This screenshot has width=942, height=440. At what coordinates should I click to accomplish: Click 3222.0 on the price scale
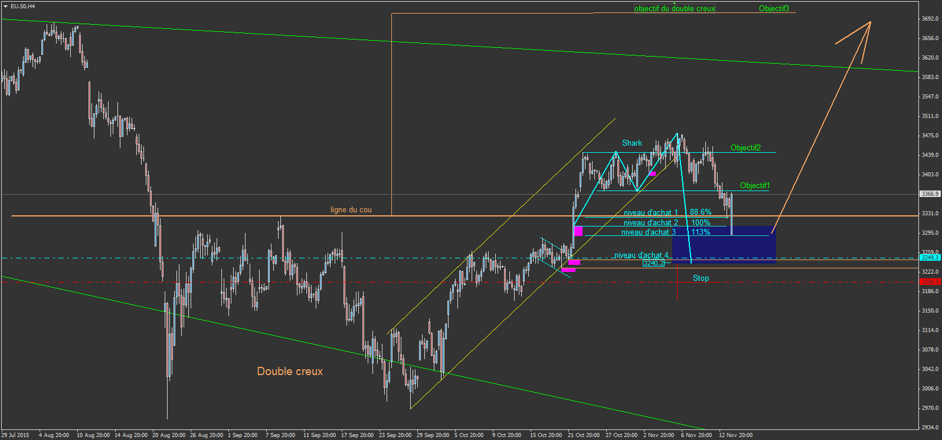click(930, 272)
